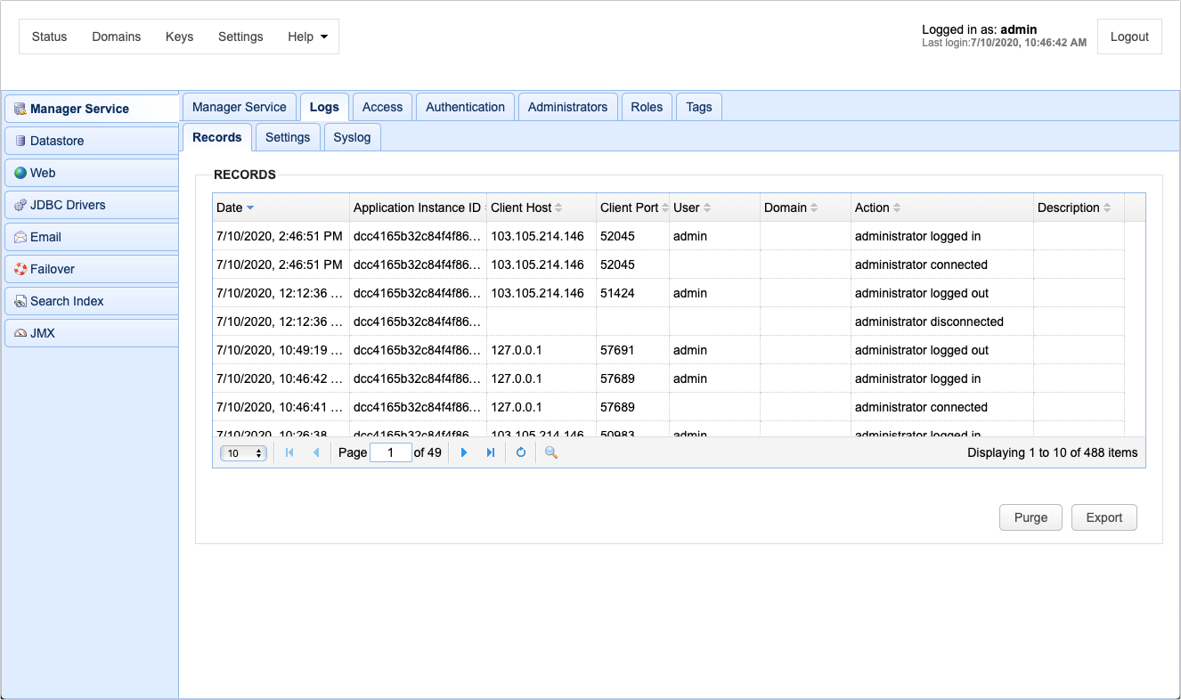Click the Logout button
The width and height of the screenshot is (1181, 700).
(1129, 37)
